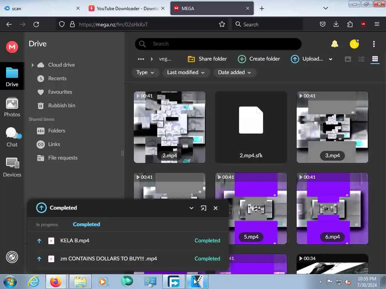Click Create folder
The width and height of the screenshot is (386, 289).
click(x=259, y=59)
